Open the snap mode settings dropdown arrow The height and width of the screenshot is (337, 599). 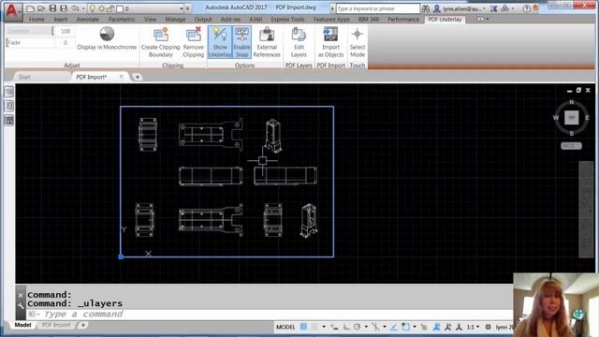[324, 327]
